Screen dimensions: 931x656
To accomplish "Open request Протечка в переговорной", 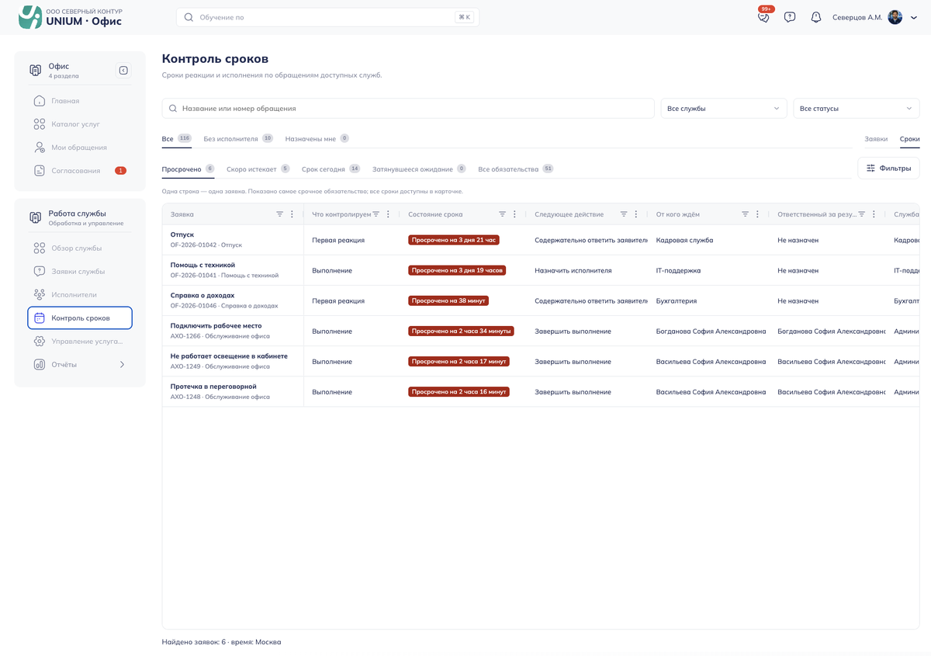I will [x=213, y=387].
